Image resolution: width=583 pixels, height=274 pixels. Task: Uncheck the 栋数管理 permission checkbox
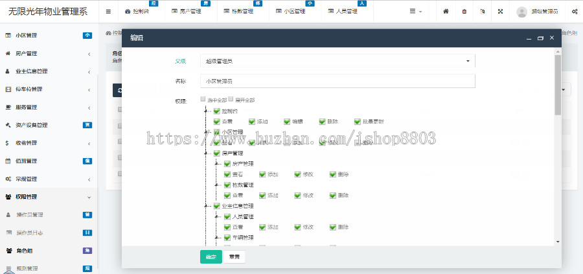pyautogui.click(x=227, y=185)
